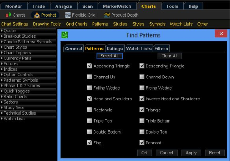Click the Reset button
This screenshot has height=161, width=230.
click(214, 153)
